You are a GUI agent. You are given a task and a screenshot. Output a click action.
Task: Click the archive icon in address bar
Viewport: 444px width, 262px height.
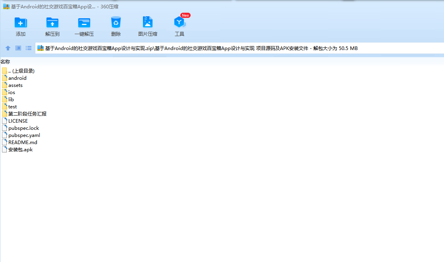point(41,48)
